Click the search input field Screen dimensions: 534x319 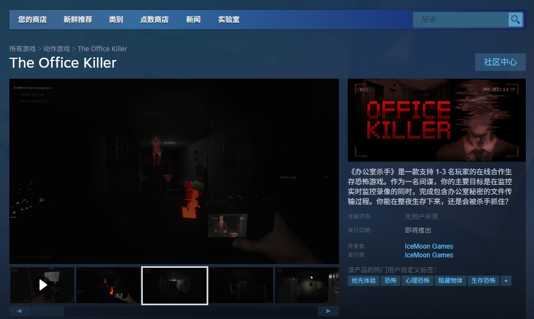(461, 19)
